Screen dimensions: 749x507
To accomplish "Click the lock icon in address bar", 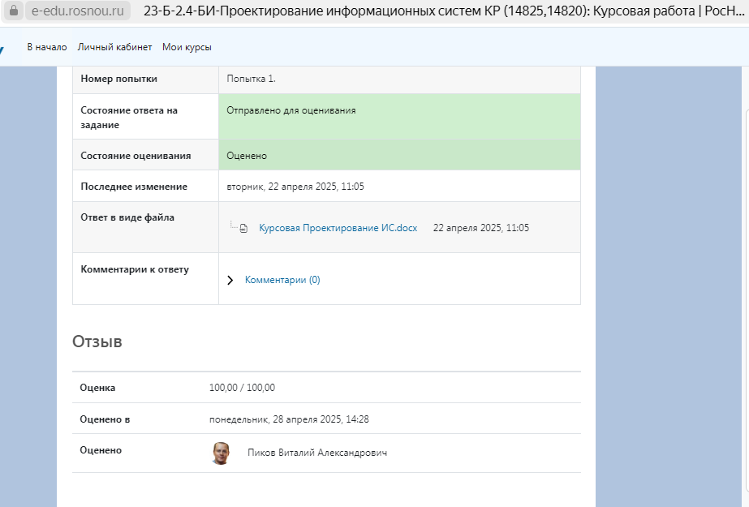I will pyautogui.click(x=13, y=13).
